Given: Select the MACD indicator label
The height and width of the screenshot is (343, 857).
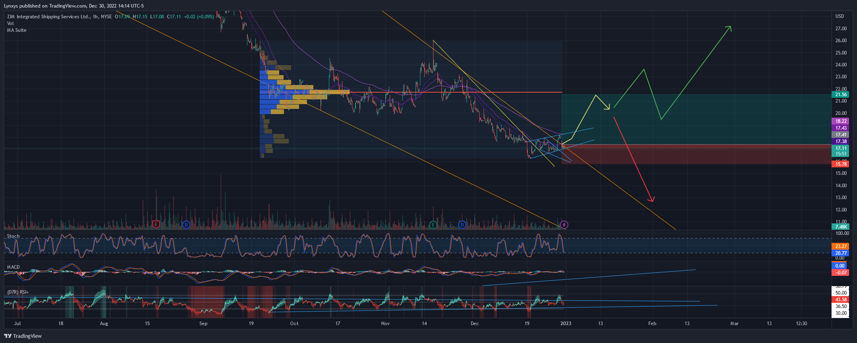Looking at the screenshot, I should pyautogui.click(x=13, y=267).
